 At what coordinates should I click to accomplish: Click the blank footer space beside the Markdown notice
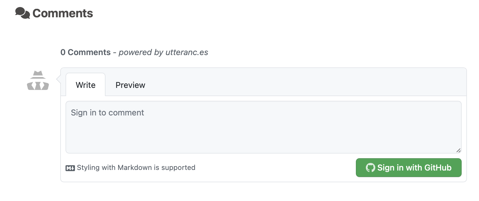click(x=275, y=168)
